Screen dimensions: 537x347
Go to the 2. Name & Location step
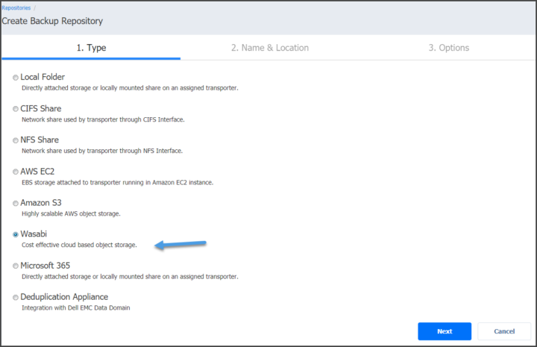click(270, 48)
